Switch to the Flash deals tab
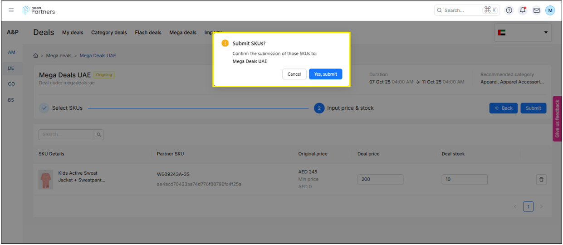This screenshot has height=245, width=563. (x=148, y=33)
